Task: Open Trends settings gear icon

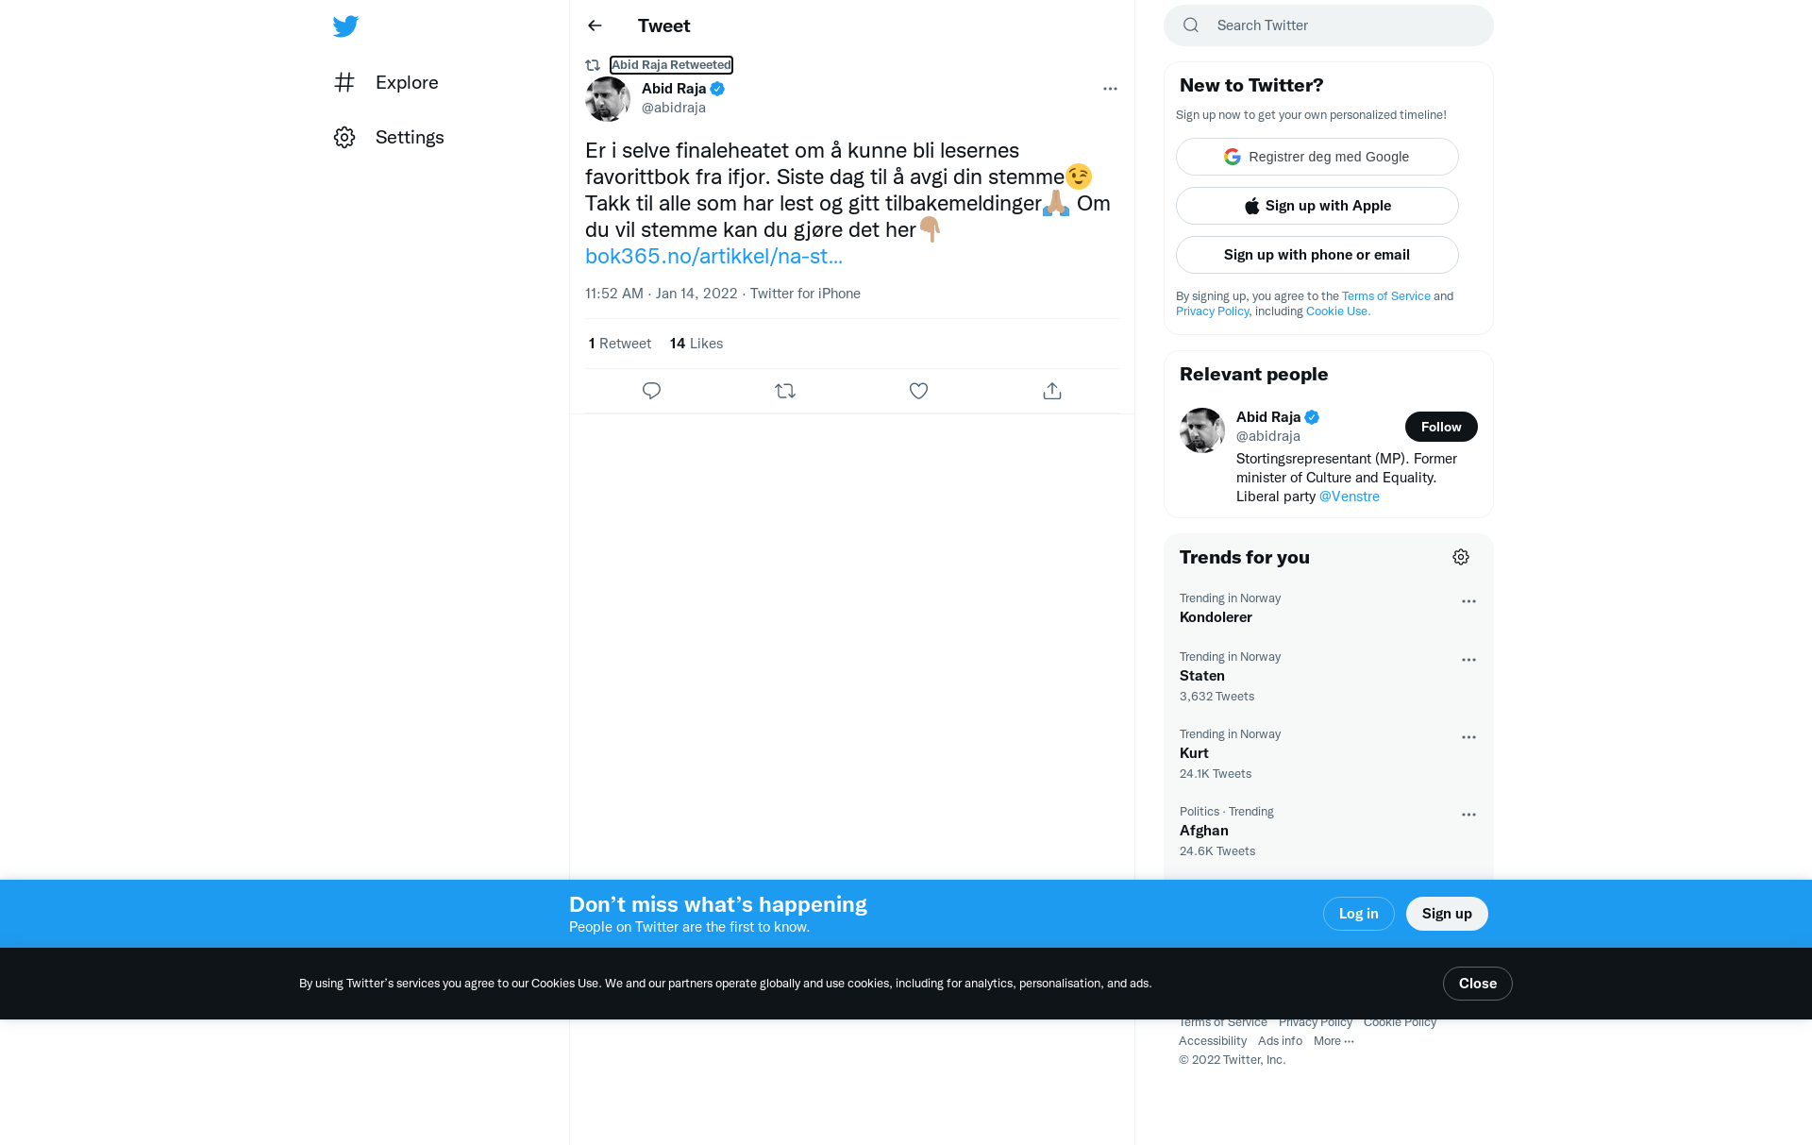Action: click(1461, 557)
